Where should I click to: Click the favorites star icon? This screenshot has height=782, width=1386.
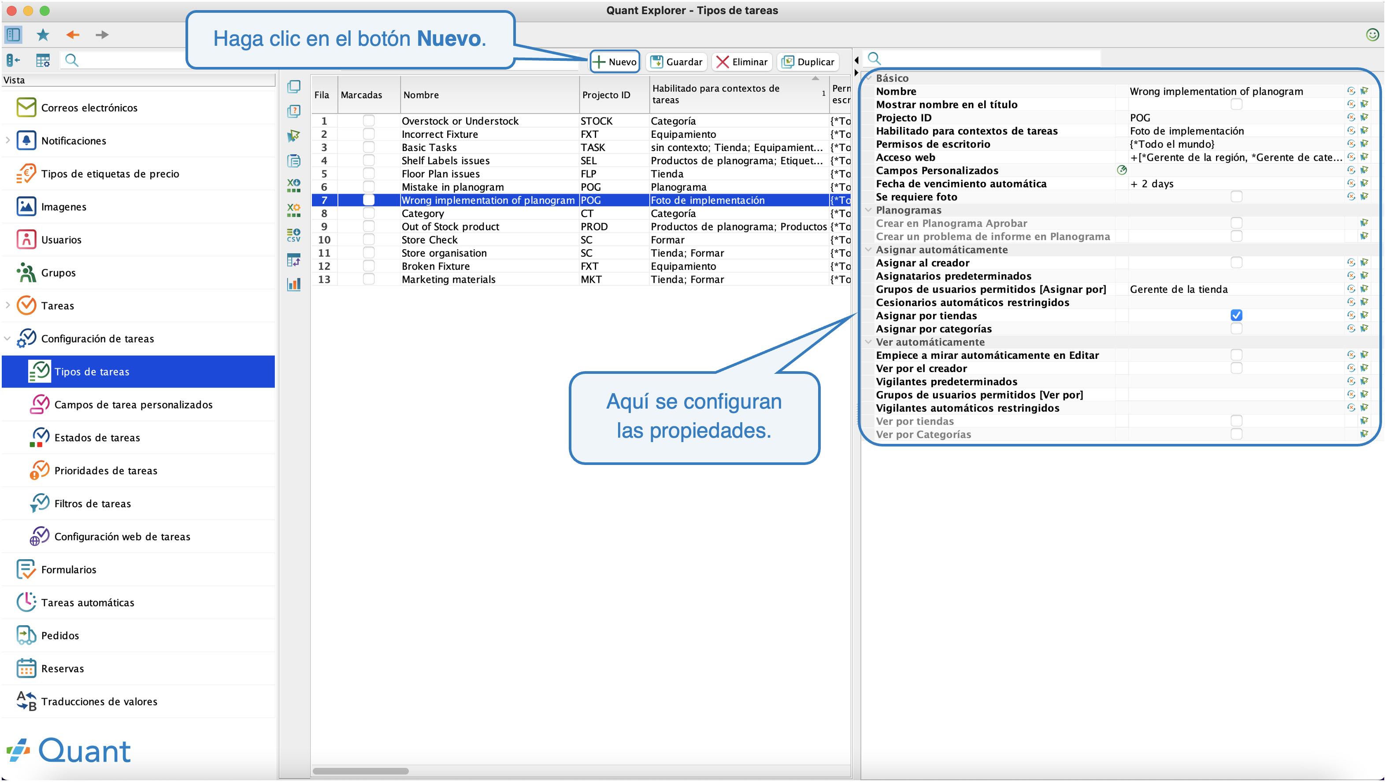coord(43,35)
